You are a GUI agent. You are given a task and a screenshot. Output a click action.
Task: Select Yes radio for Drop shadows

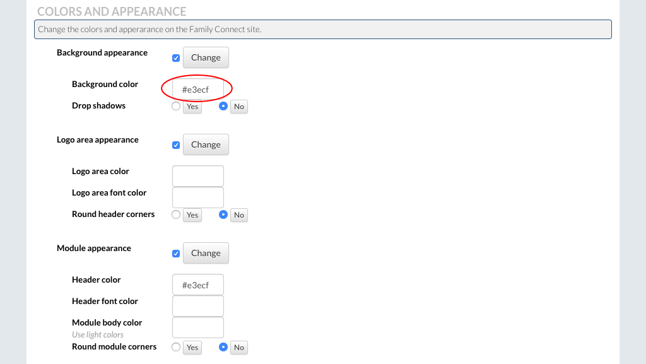coord(176,106)
